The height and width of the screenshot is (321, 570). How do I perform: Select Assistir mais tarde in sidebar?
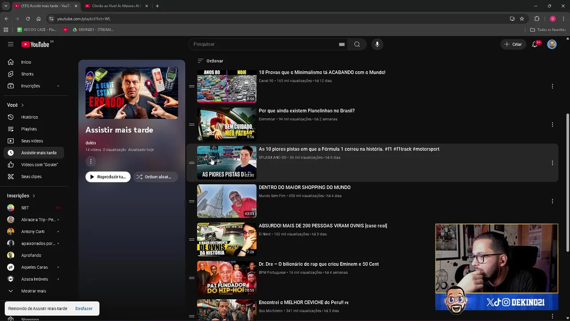point(33,153)
